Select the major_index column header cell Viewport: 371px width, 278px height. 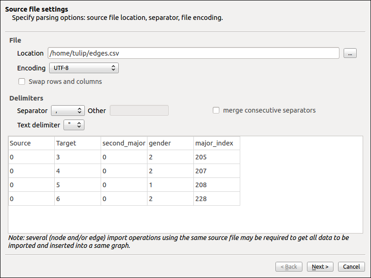217,143
